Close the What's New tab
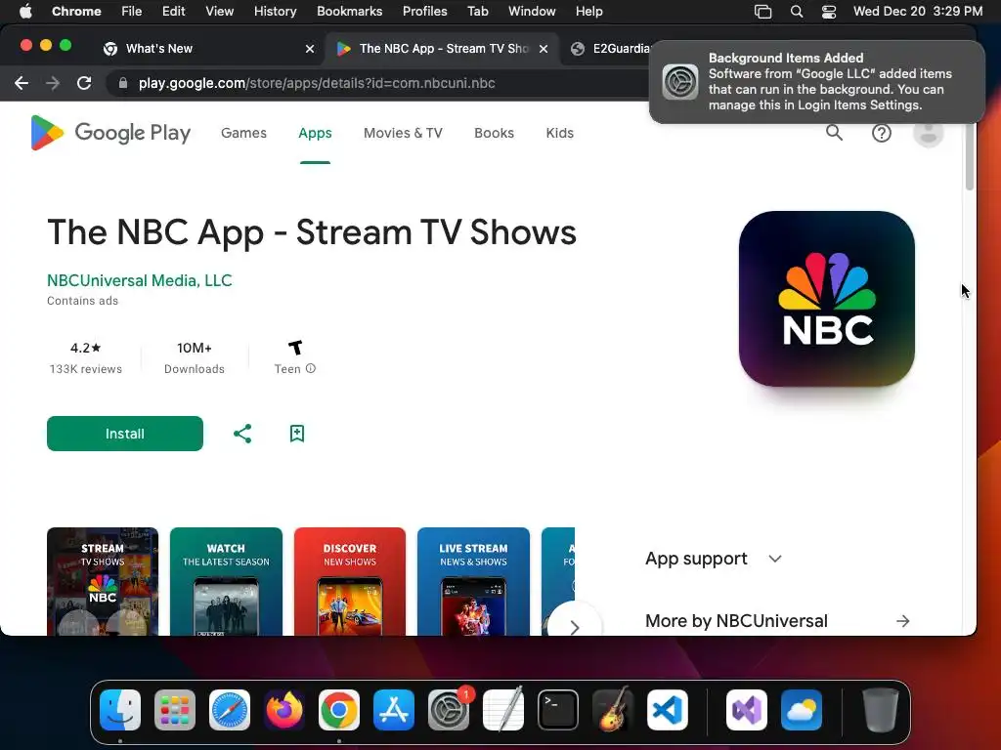Image resolution: width=1001 pixels, height=750 pixels. coord(310,49)
